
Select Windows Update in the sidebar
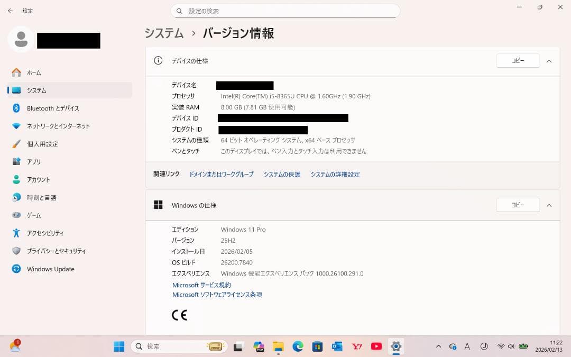50,269
